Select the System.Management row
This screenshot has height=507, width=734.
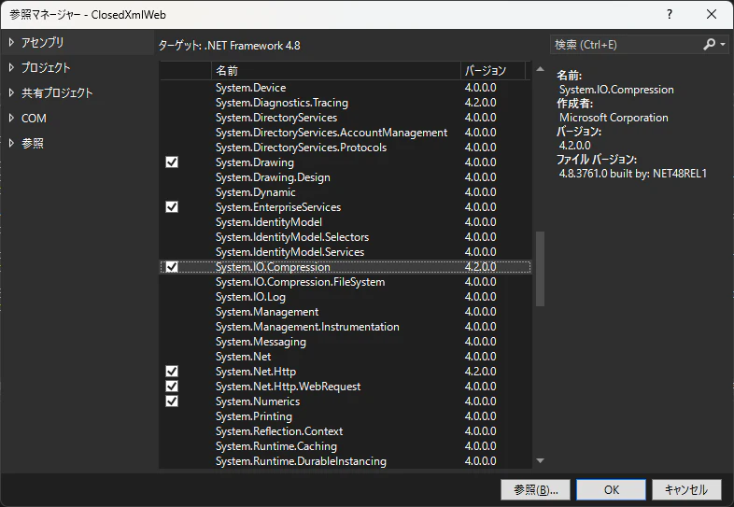pos(346,312)
